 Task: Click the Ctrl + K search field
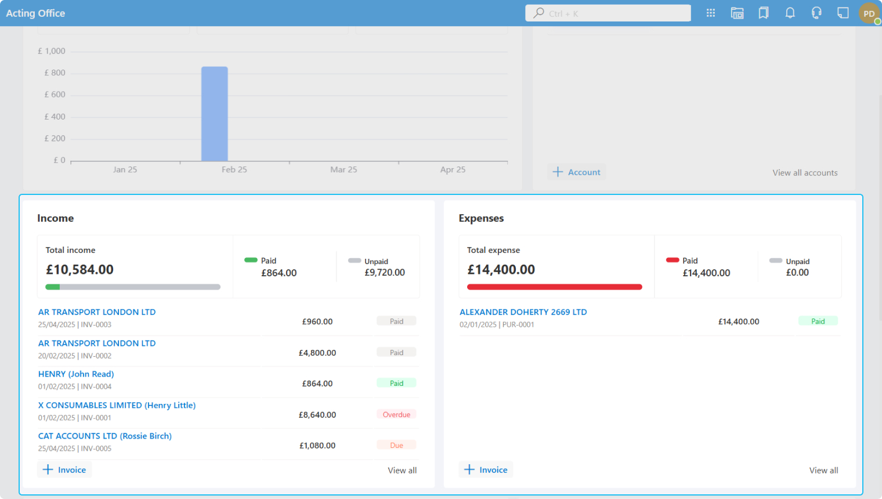click(615, 13)
